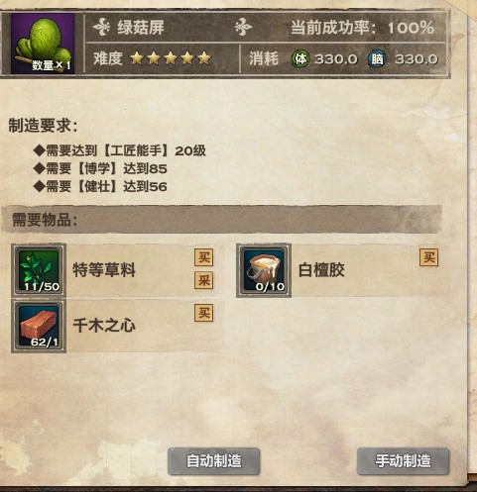Click the 健壮 达到56 requirement line
Screen dimensions: 477x492
[x=100, y=187]
